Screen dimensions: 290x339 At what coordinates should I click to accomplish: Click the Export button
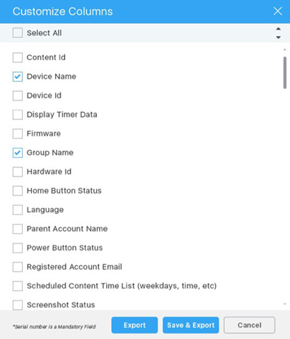click(x=134, y=325)
